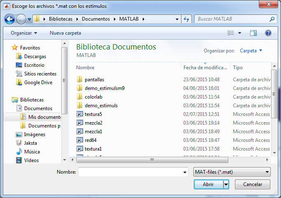Click the refresh address bar icon
Image resolution: width=281 pixels, height=198 pixels.
click(186, 19)
